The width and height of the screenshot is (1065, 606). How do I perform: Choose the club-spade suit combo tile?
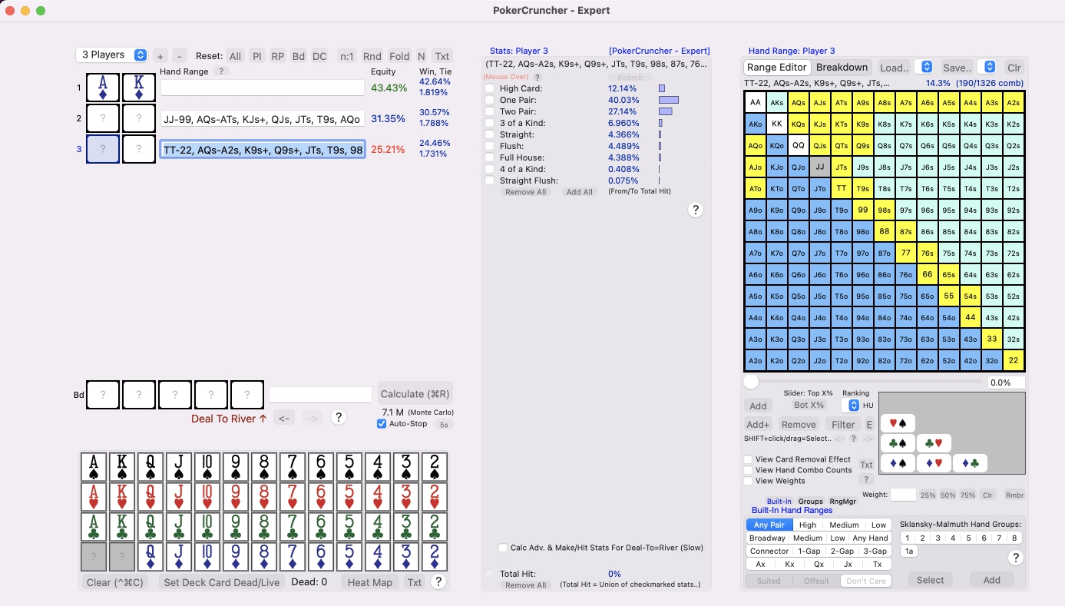click(x=898, y=443)
